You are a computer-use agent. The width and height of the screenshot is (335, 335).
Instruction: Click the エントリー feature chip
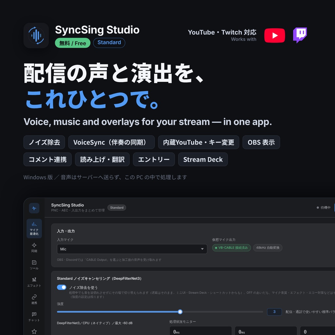[x=154, y=159]
